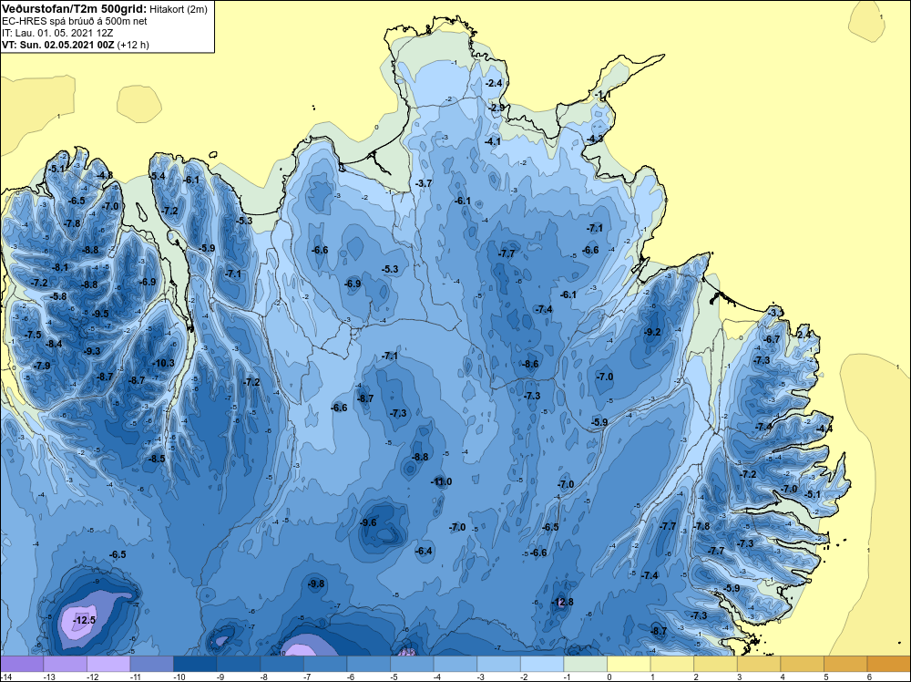Select the -9.6 temperature label
The width and height of the screenshot is (911, 682).
click(x=368, y=522)
